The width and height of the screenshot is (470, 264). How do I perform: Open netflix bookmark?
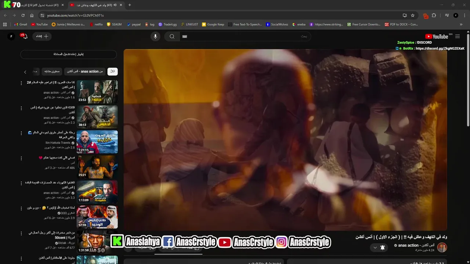(96, 25)
